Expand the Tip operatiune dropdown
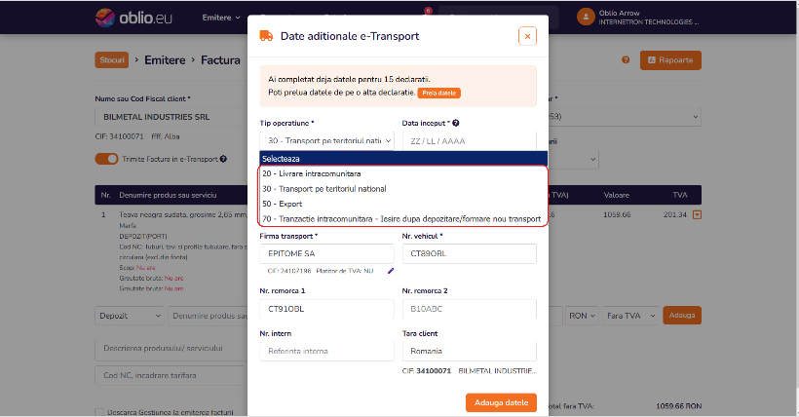Viewport: 799px width, 417px height. coord(326,140)
